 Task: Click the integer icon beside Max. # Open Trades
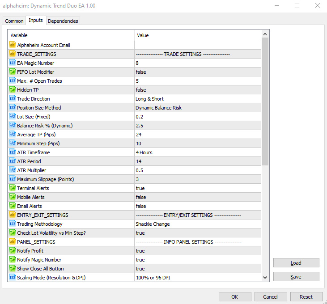coord(13,80)
